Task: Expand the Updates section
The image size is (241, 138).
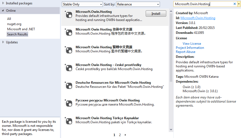Action: [3, 42]
